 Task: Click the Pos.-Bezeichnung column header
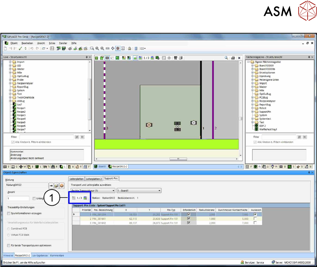[x=103, y=210]
